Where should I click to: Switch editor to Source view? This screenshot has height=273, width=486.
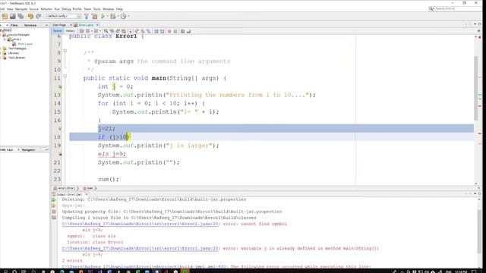[58, 31]
